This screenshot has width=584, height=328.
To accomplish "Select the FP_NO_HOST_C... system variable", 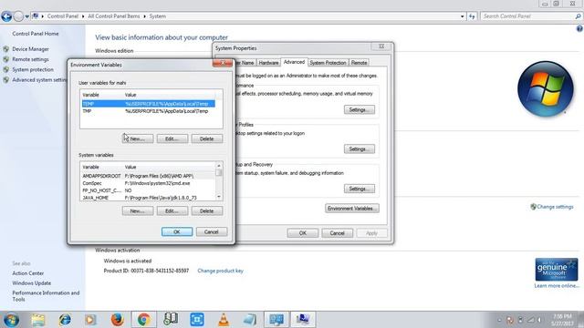I will (x=148, y=190).
